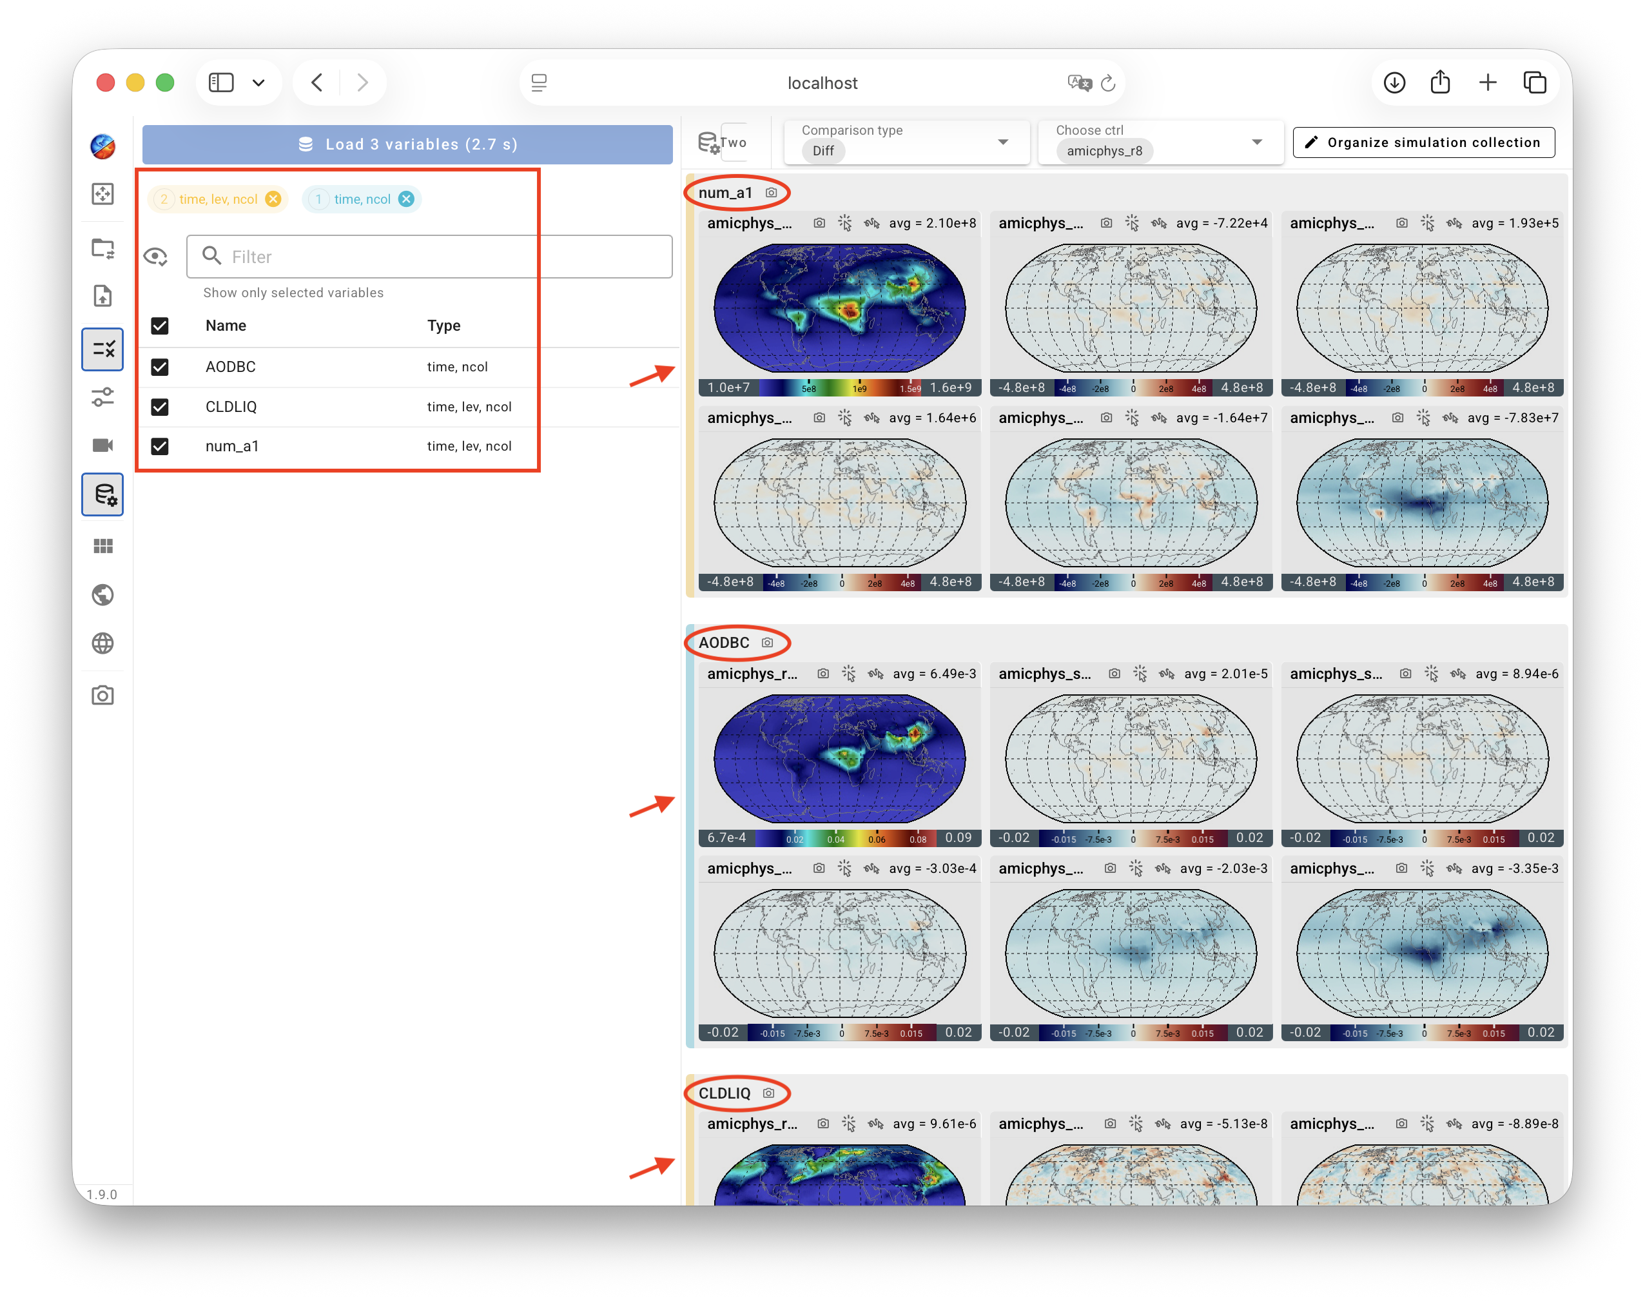Click the reset view crosshair icon
The image size is (1645, 1301).
103,193
